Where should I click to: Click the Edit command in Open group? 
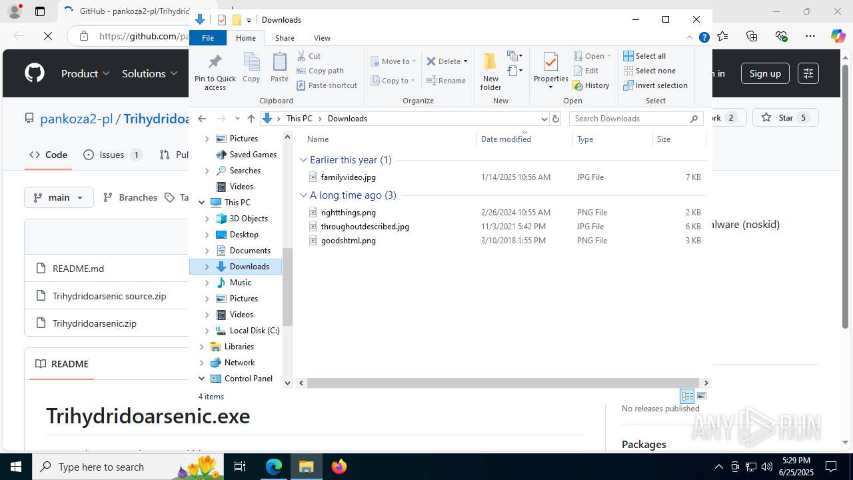tap(586, 71)
